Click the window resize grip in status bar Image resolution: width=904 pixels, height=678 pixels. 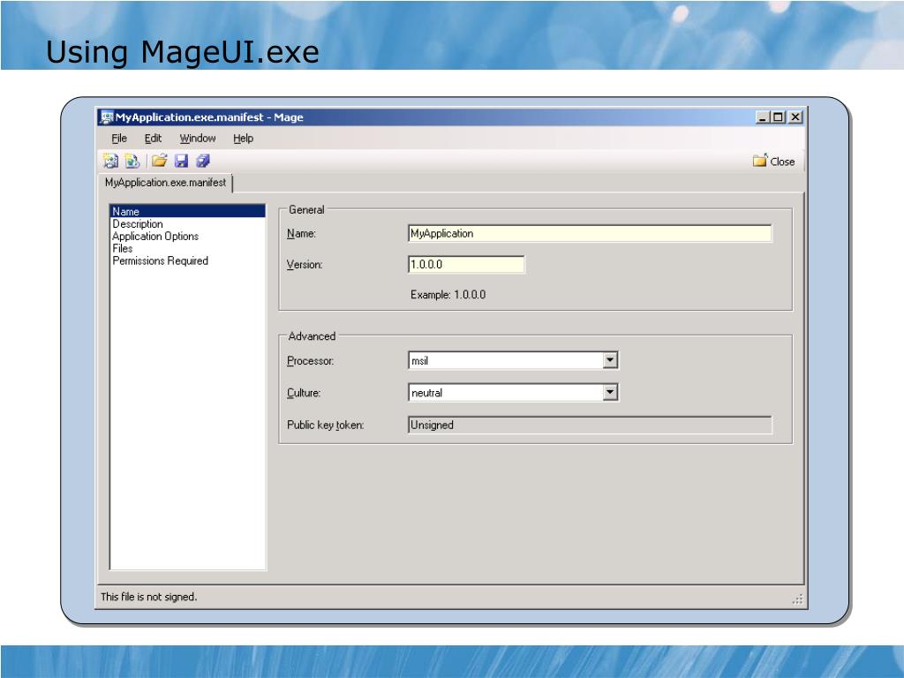click(x=797, y=599)
